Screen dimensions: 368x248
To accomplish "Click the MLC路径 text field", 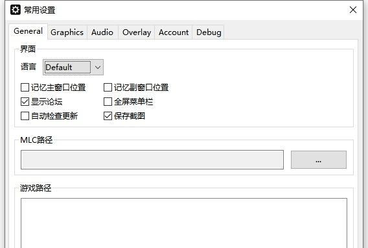I will click(x=152, y=160).
